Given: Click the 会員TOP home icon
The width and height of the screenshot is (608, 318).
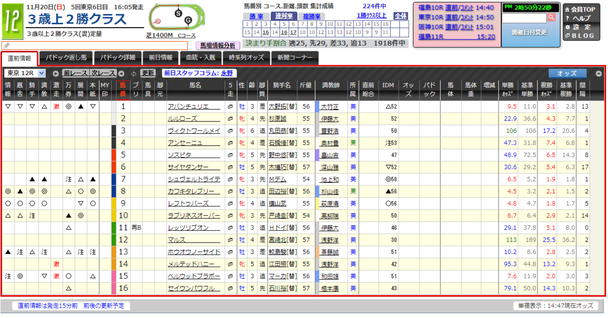Looking at the screenshot, I should 567,9.
